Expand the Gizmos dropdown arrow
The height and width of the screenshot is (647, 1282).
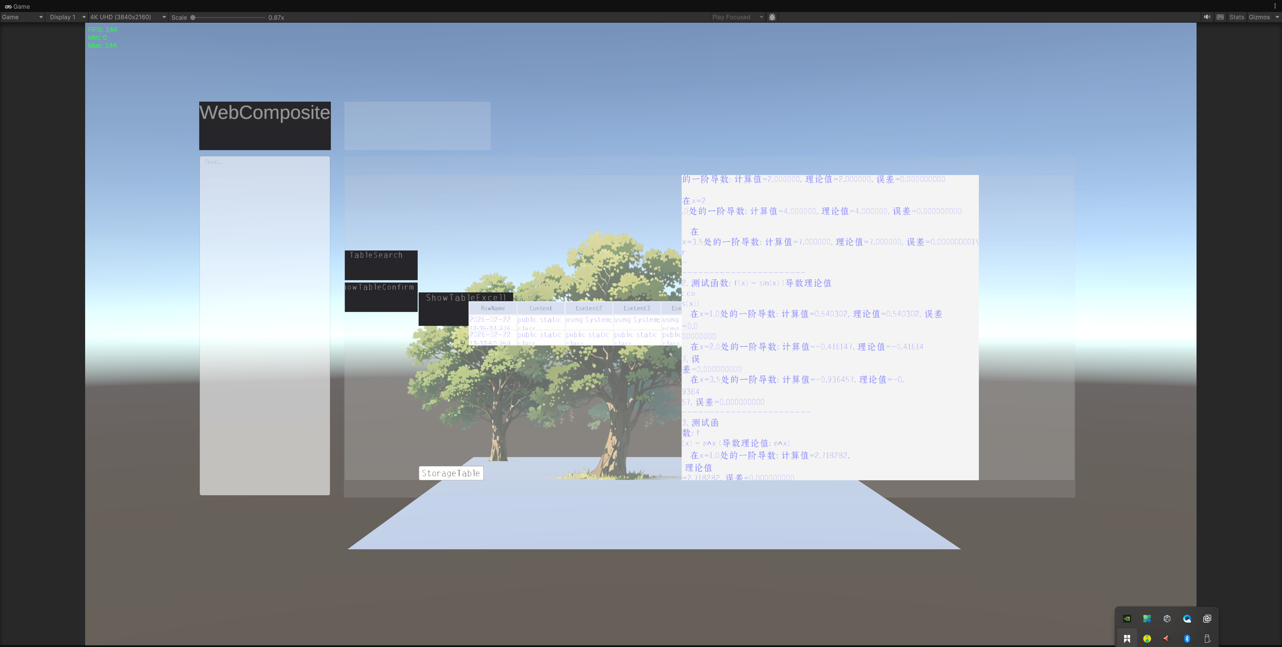coord(1277,17)
